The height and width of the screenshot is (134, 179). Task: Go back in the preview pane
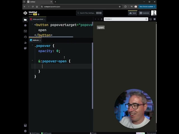[x=96, y=19]
